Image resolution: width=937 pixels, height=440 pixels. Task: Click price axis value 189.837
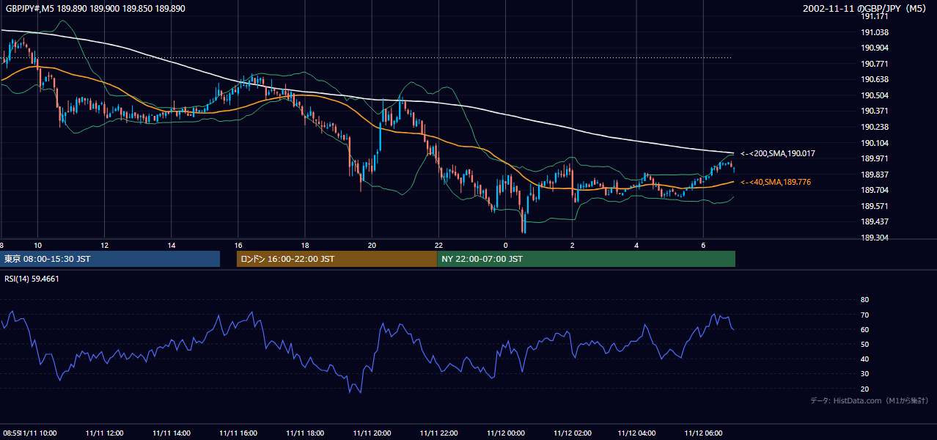tap(874, 175)
